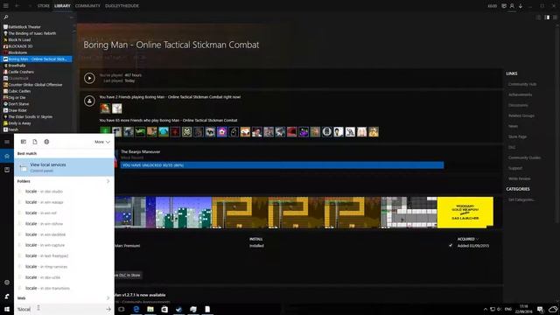This screenshot has height=315, width=560.
Task: Open the Achievements link
Action: pyautogui.click(x=520, y=94)
